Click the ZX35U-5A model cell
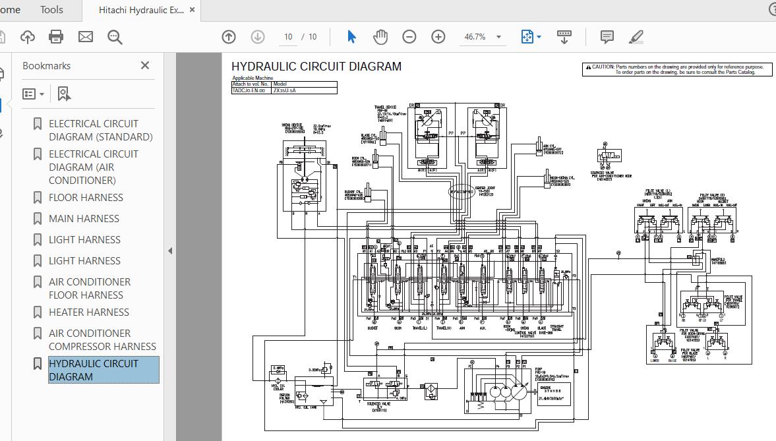Image resolution: width=776 pixels, height=441 pixels. [x=305, y=90]
